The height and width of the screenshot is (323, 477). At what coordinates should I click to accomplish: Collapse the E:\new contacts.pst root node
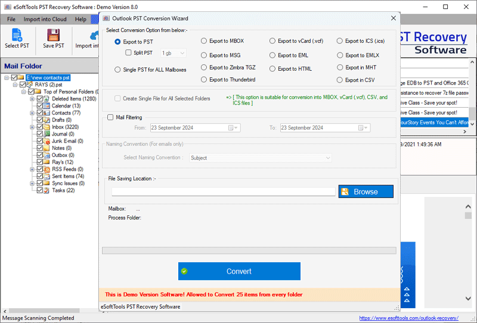(7, 78)
